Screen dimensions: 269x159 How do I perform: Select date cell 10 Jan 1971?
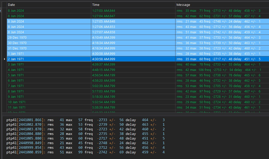(49, 102)
